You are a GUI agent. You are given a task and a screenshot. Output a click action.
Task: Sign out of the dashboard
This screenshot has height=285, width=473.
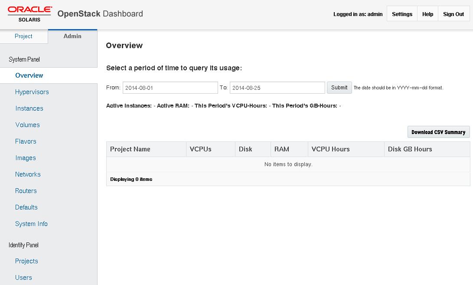(x=453, y=13)
